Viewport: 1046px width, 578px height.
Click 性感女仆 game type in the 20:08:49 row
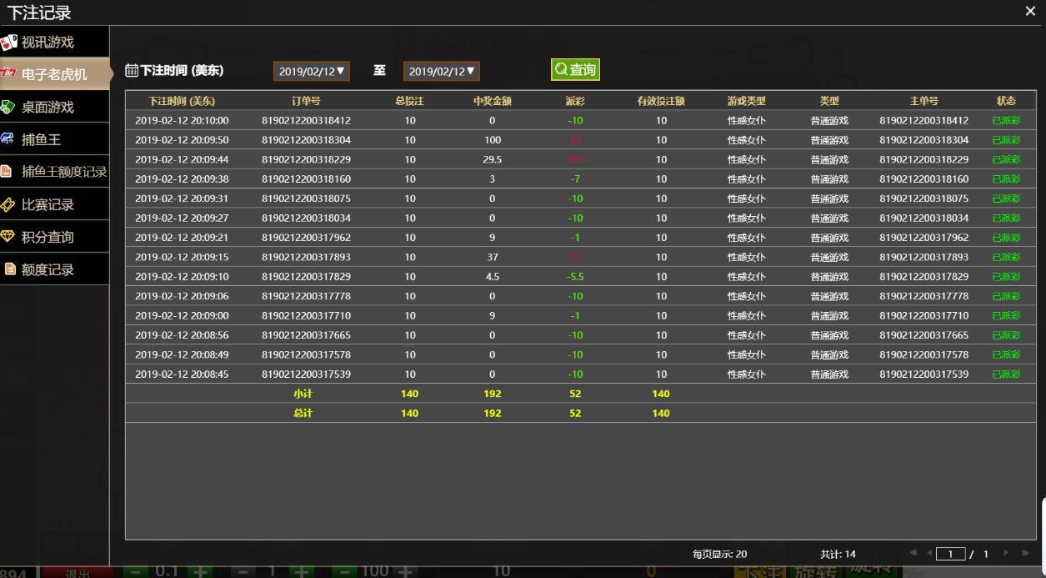[746, 354]
